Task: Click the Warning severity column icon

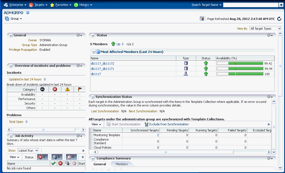Action: tap(67, 89)
